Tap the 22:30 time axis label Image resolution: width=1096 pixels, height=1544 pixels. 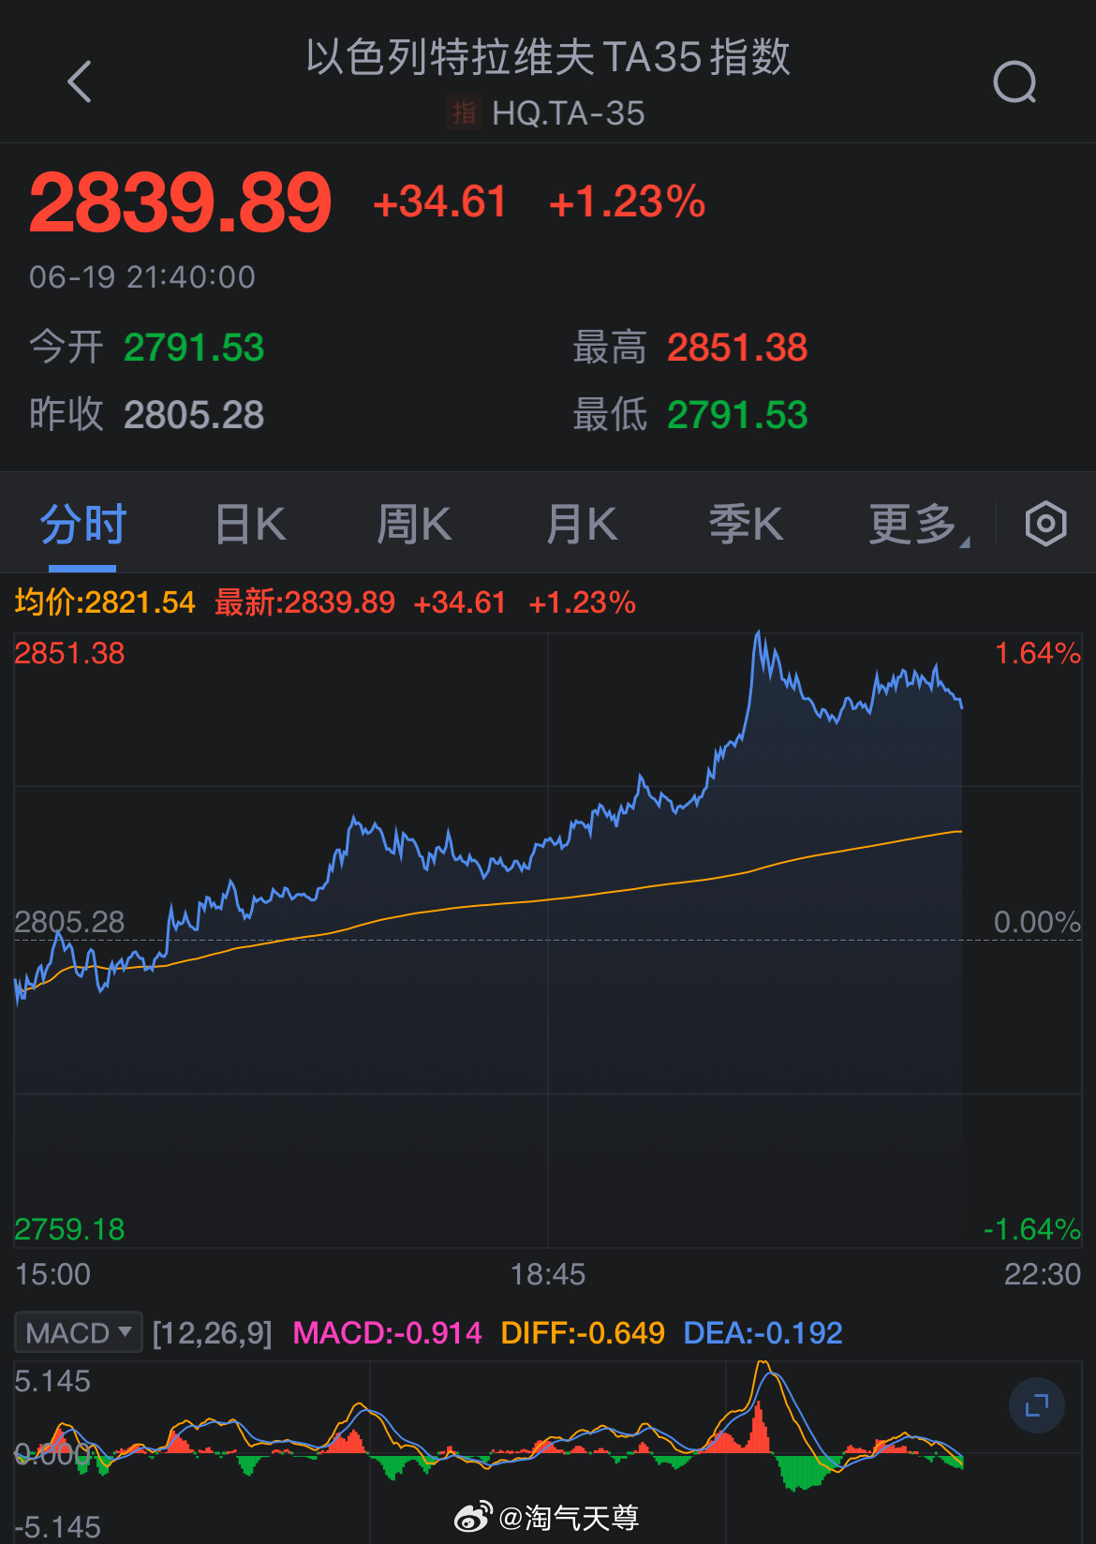point(1043,1274)
